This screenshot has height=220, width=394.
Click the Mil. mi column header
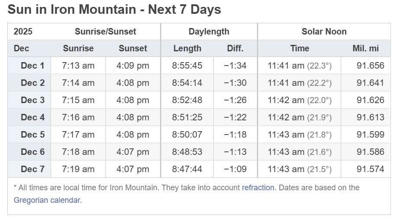click(x=365, y=48)
